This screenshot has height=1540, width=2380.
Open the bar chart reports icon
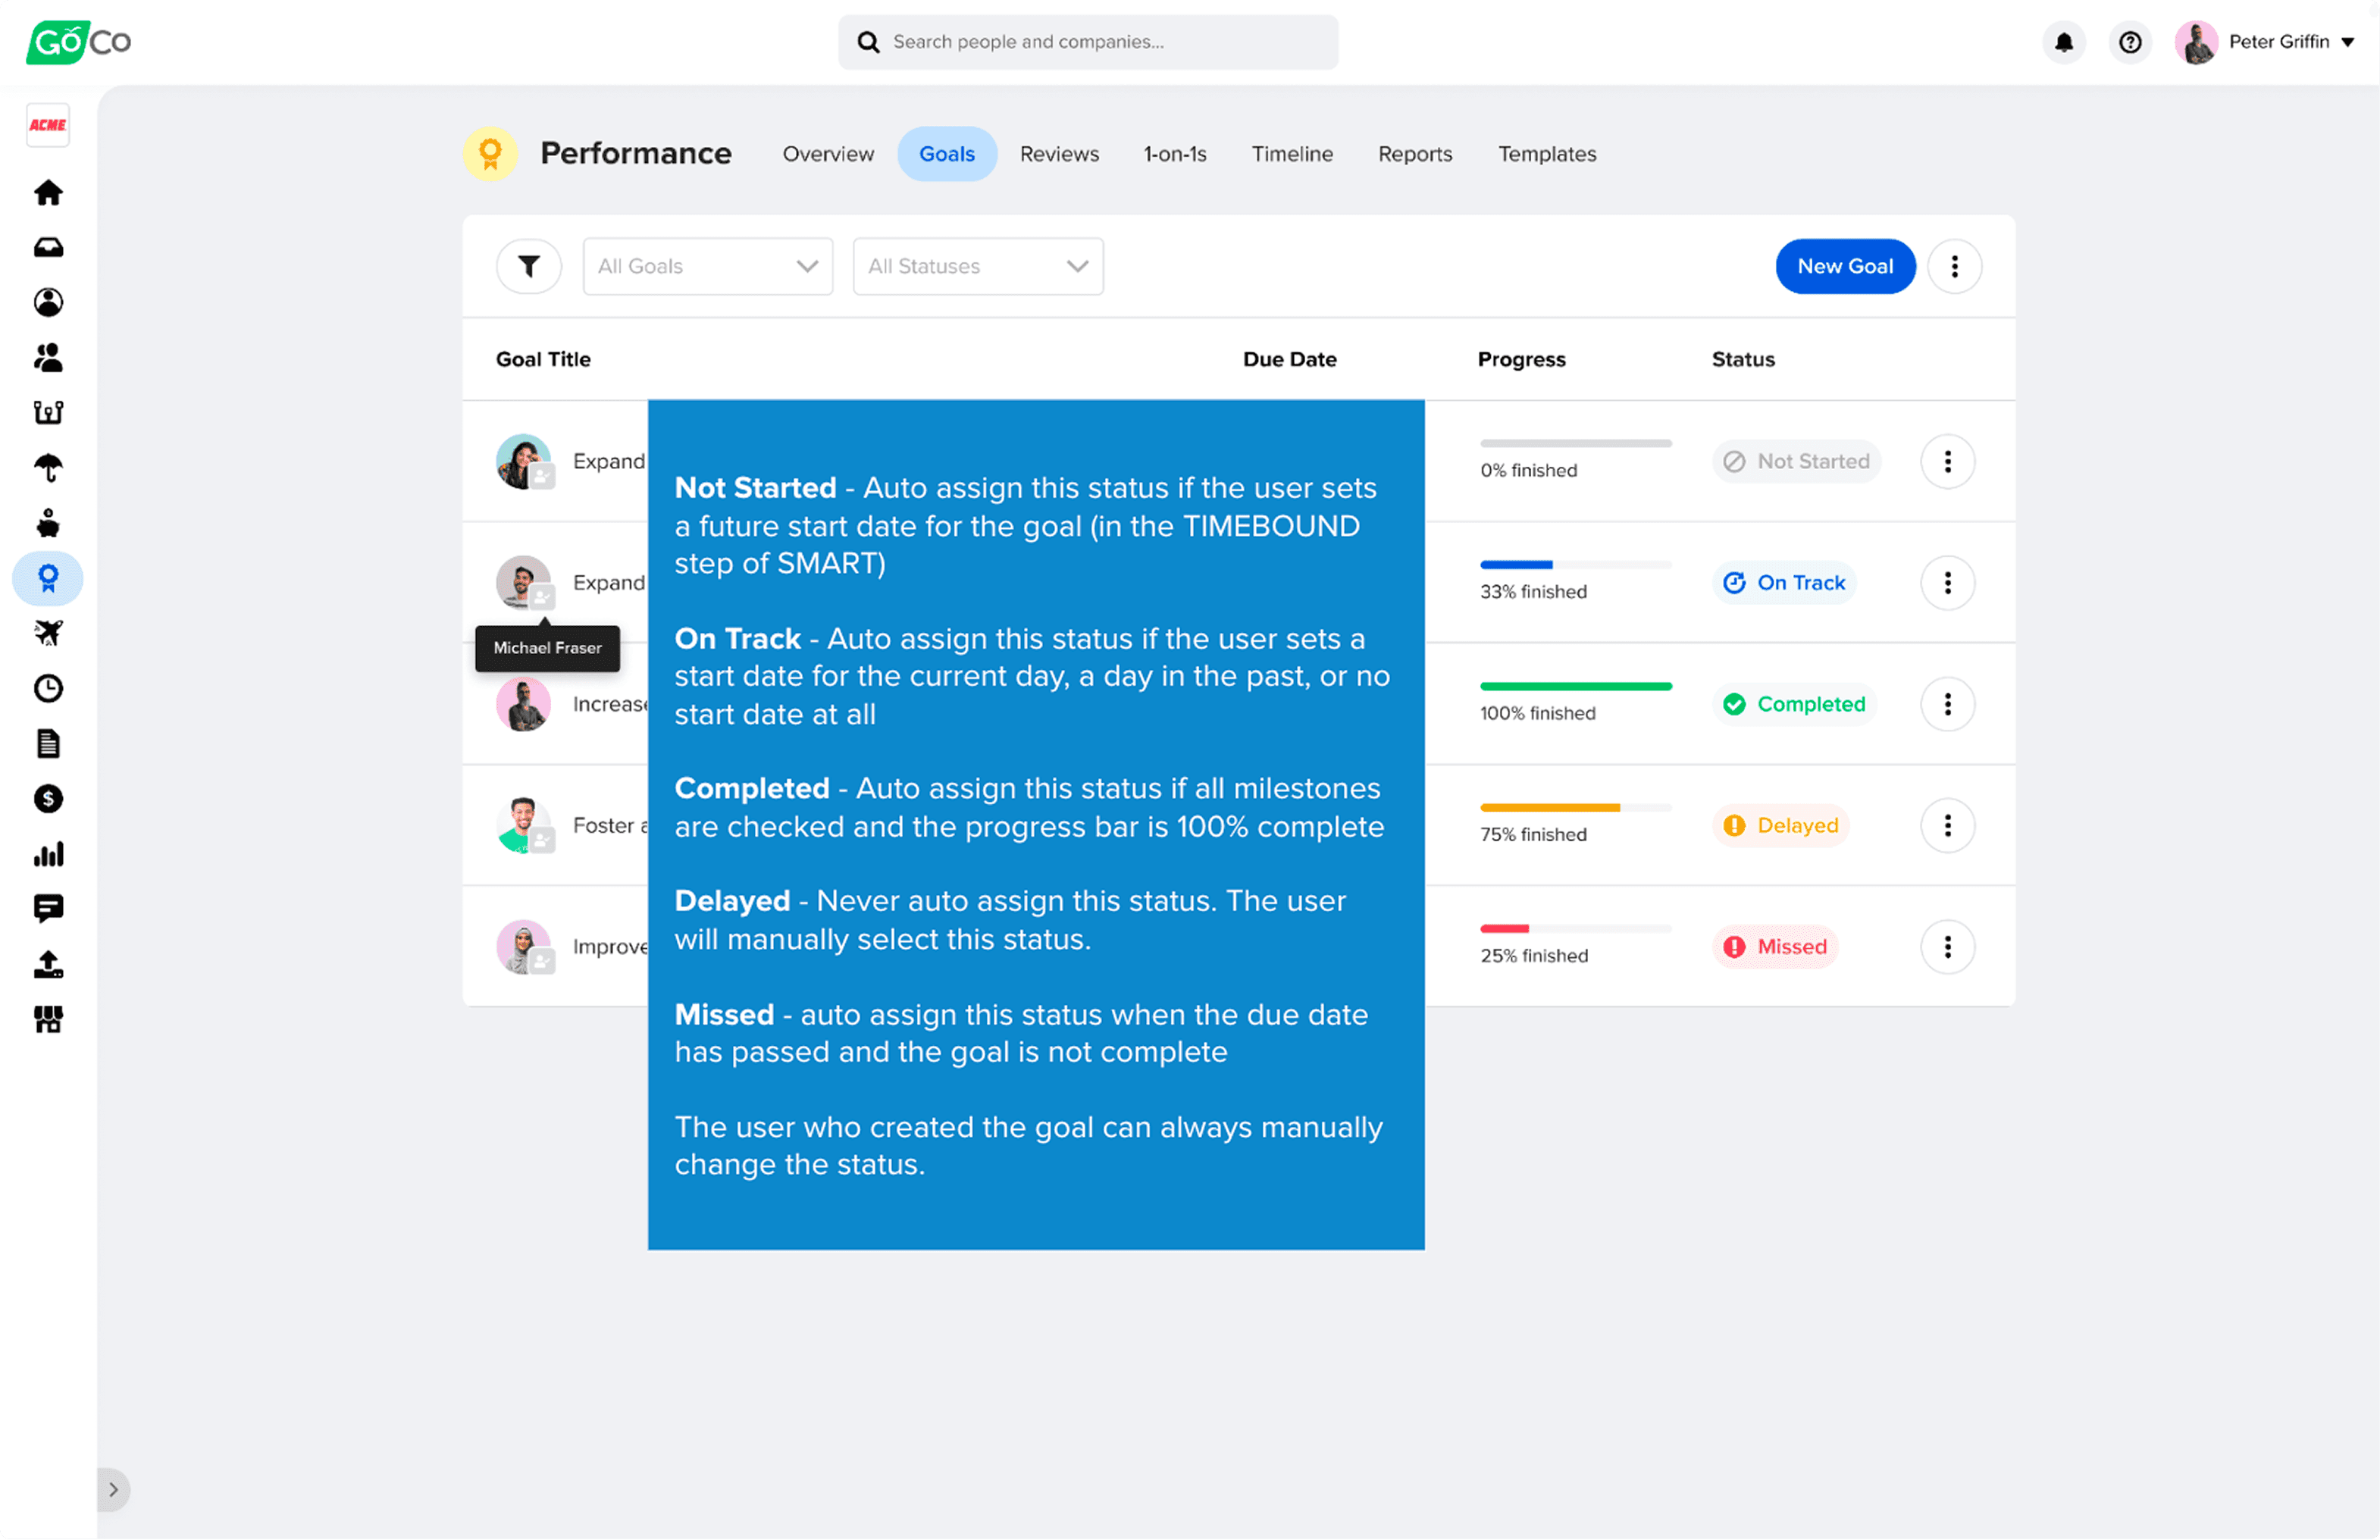tap(48, 854)
